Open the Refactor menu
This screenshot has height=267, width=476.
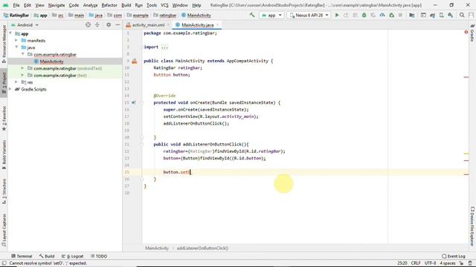tap(109, 5)
